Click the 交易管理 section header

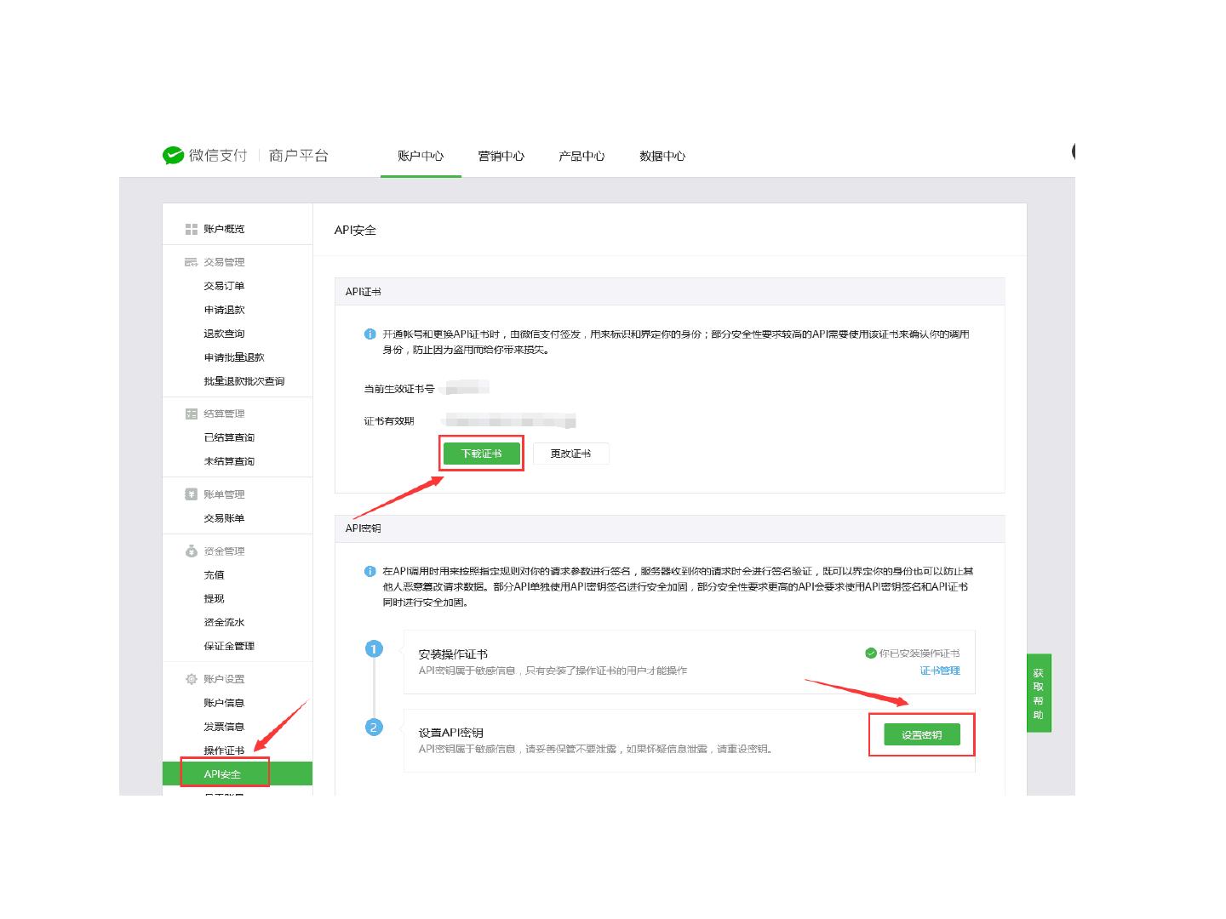(x=224, y=262)
